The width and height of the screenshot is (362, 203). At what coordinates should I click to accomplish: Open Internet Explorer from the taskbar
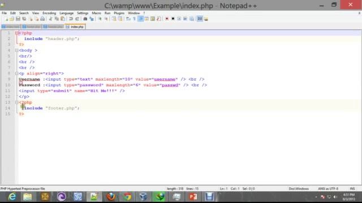click(12, 197)
